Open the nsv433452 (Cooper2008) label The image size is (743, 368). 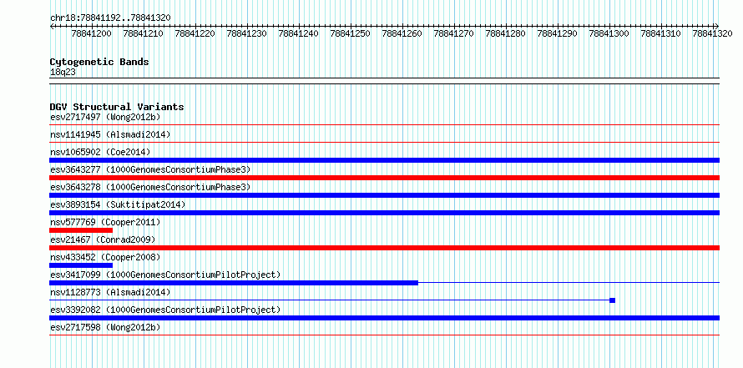[x=105, y=257]
